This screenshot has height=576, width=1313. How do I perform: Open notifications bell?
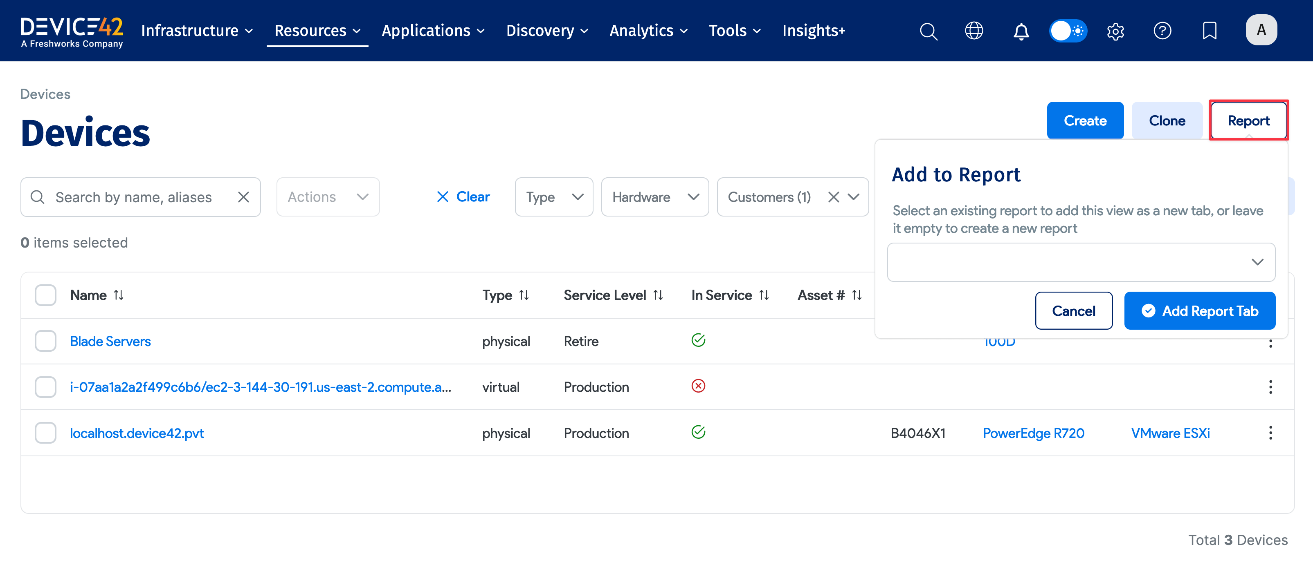[x=1021, y=31]
